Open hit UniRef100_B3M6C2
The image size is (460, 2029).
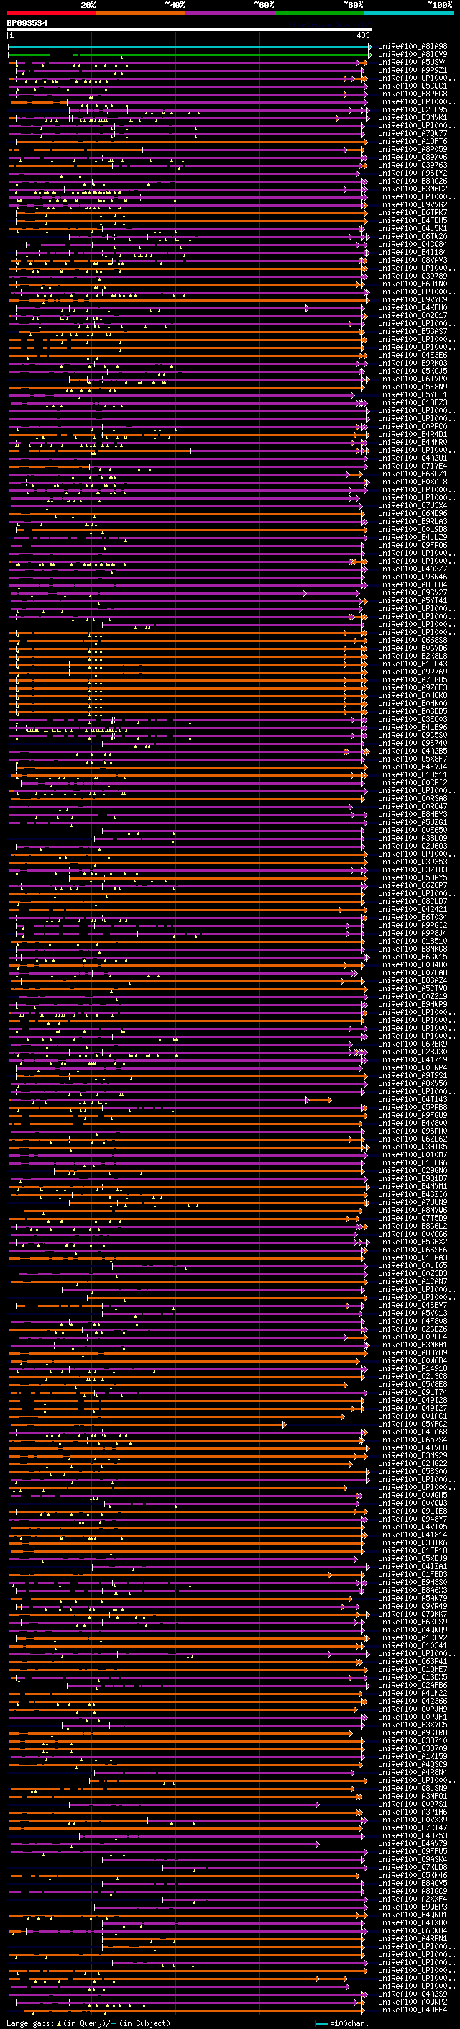point(413,189)
